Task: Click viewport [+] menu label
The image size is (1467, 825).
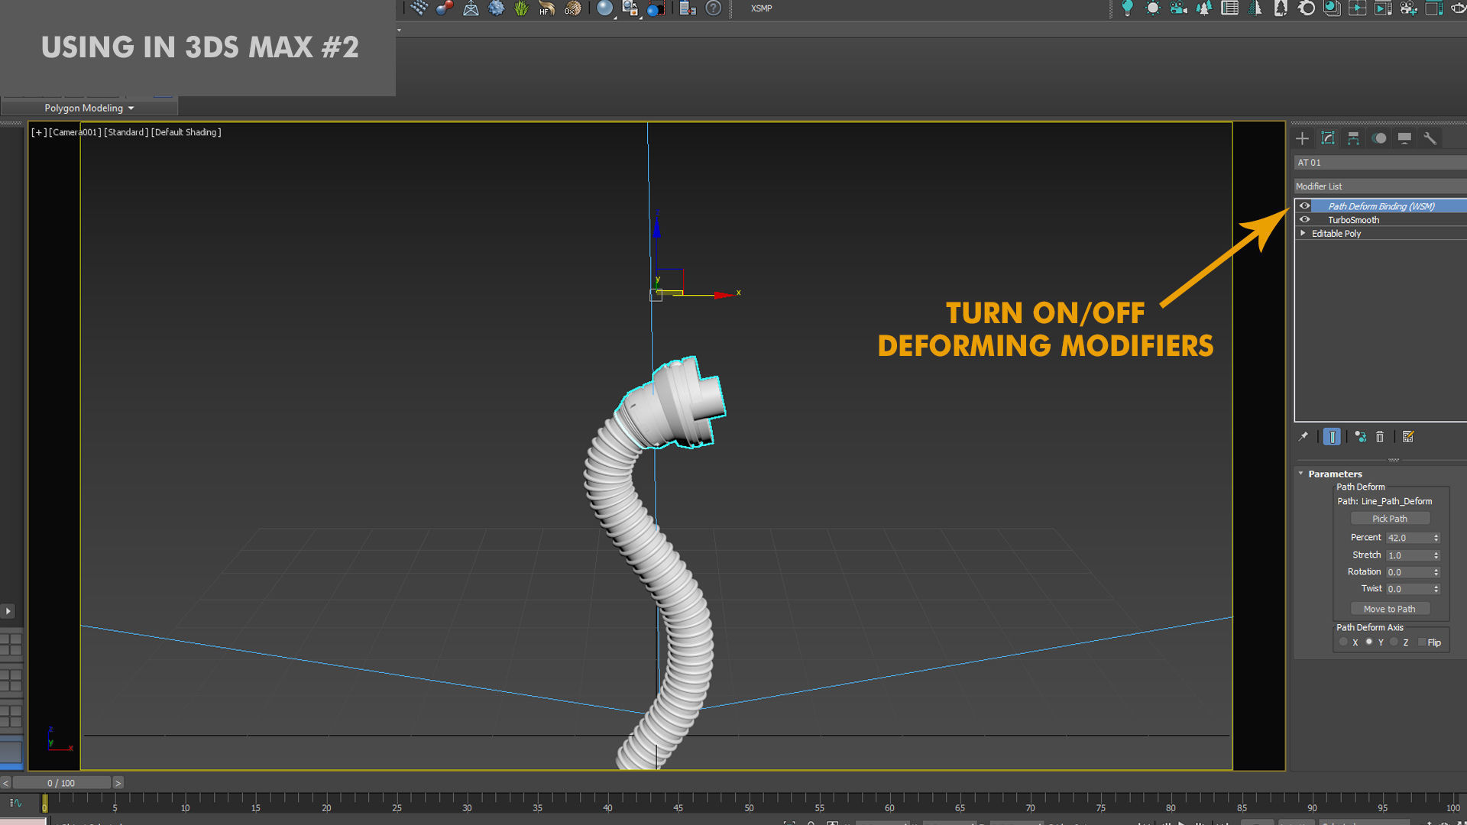Action: (x=38, y=132)
